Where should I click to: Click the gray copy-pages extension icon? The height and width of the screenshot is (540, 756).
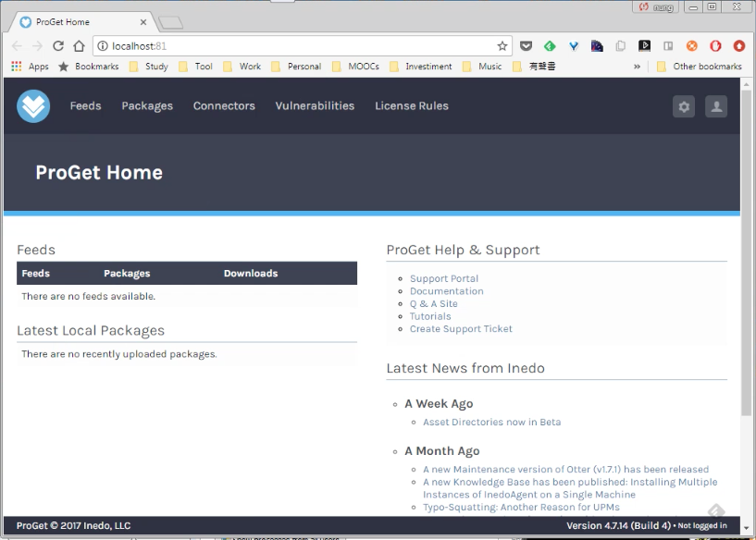pyautogui.click(x=621, y=46)
